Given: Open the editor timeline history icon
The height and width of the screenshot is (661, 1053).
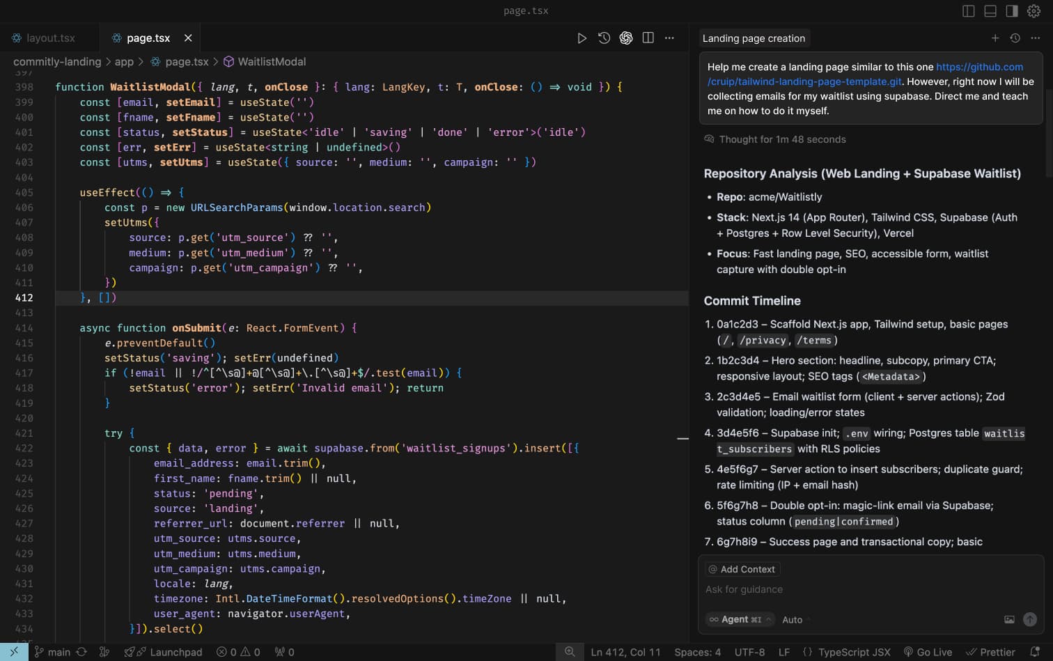Looking at the screenshot, I should [604, 38].
